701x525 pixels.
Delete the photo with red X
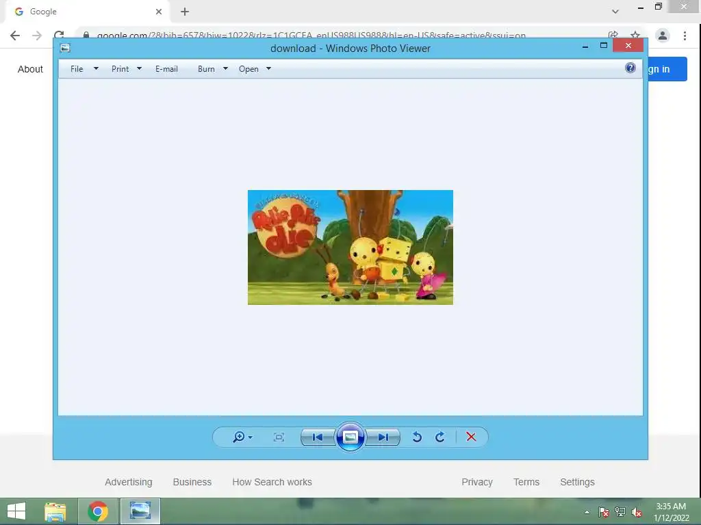coord(471,437)
